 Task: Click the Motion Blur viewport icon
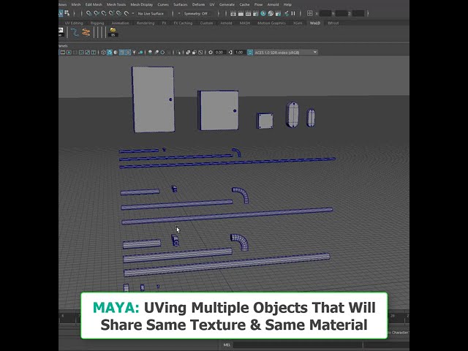pyautogui.click(x=156, y=52)
